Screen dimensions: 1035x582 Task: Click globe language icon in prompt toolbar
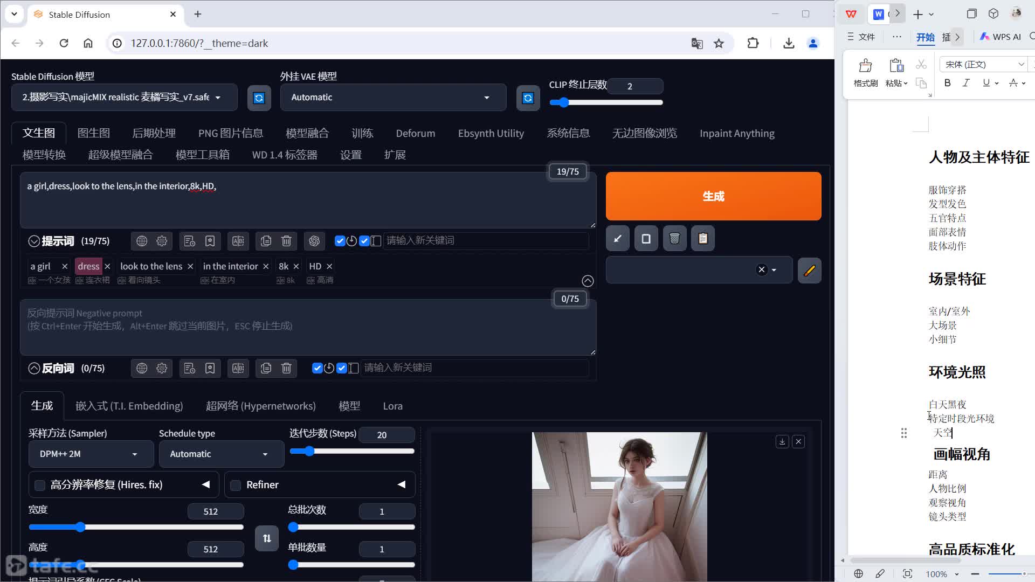point(142,241)
